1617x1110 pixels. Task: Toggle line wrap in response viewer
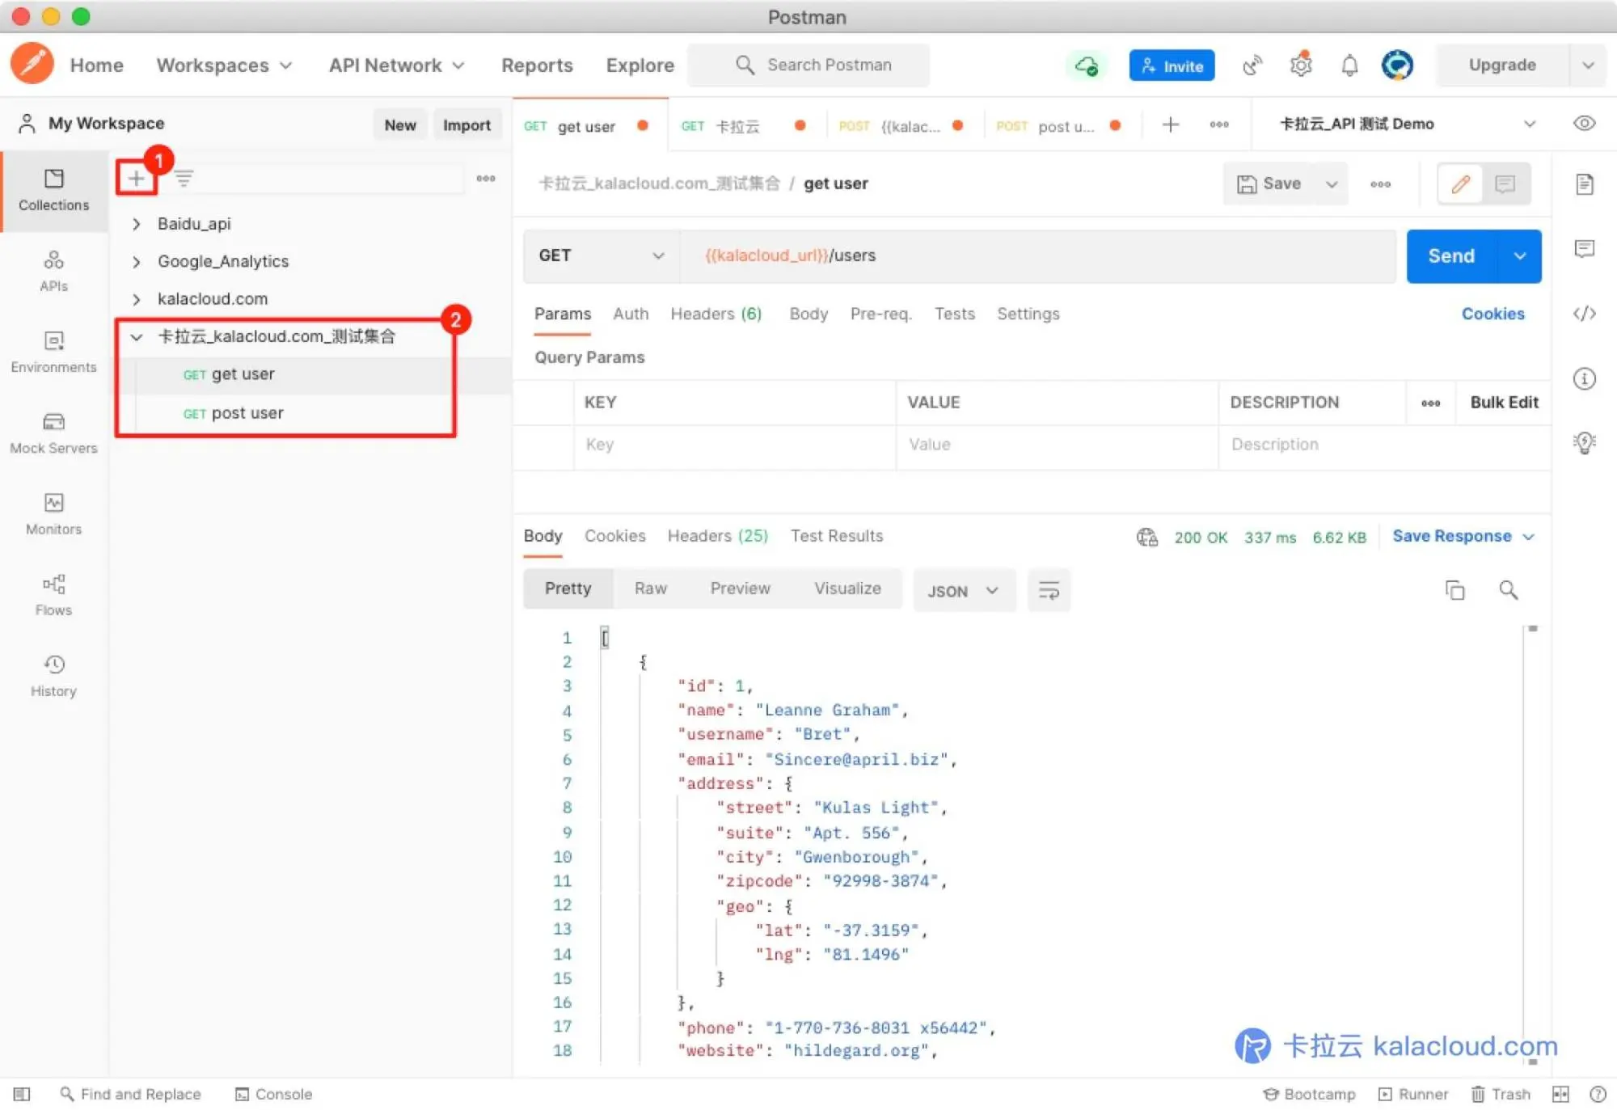1049,590
